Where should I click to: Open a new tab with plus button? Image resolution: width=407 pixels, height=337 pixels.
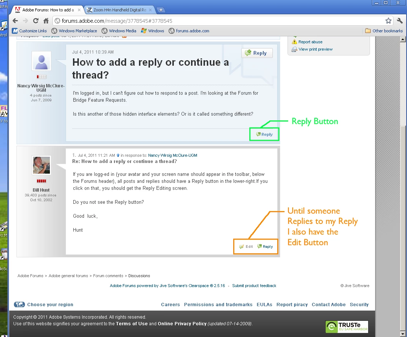[x=161, y=10]
